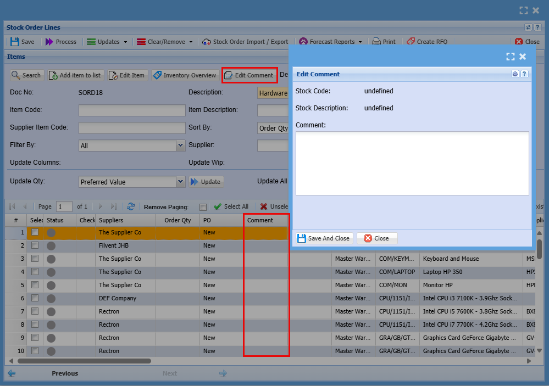
Task: Refresh the grid using the paging refresh icon
Action: (x=131, y=206)
